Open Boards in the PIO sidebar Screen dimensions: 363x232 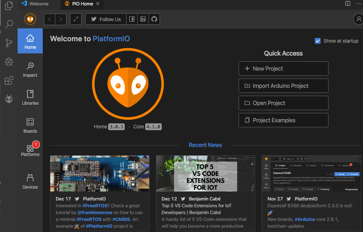click(x=30, y=125)
